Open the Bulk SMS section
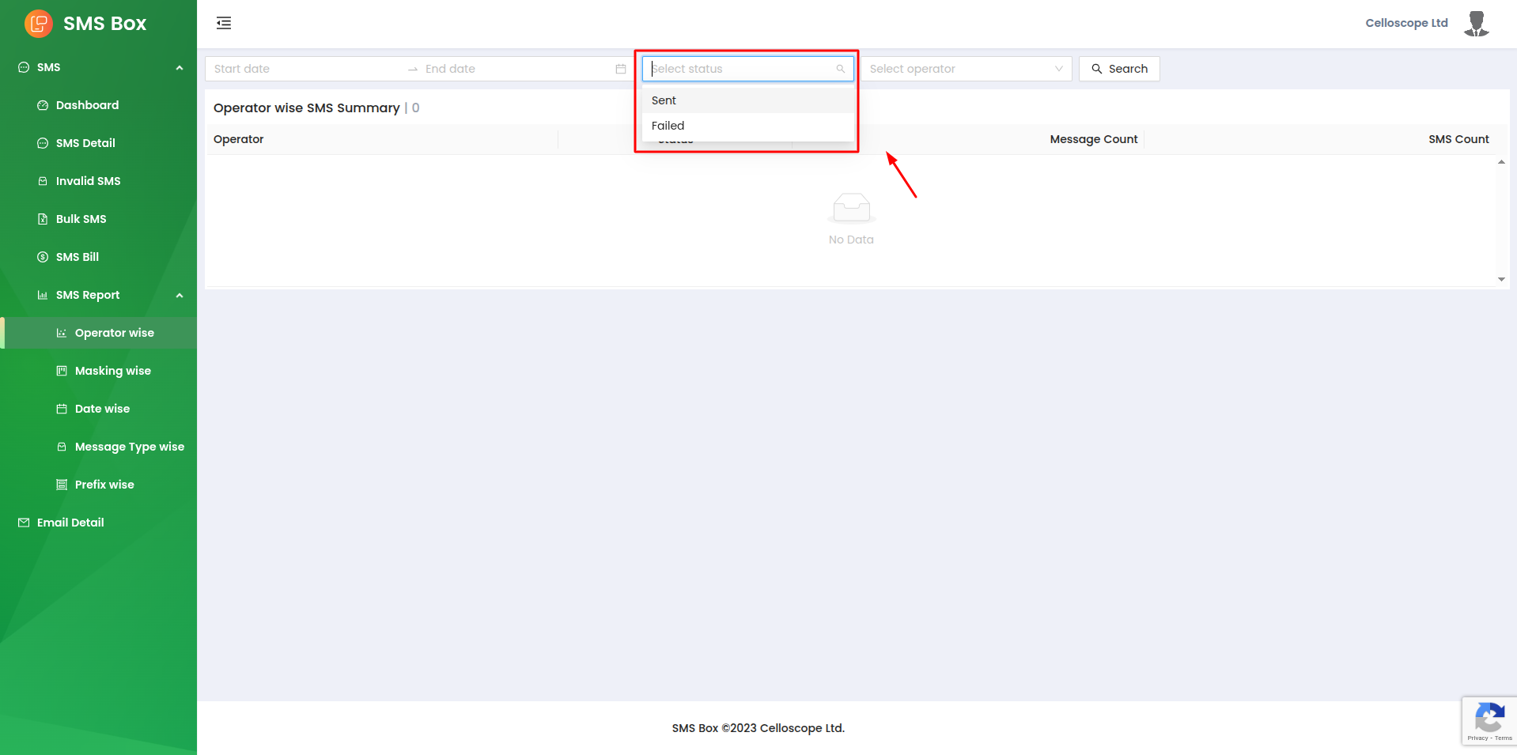Viewport: 1517px width, 755px height. point(81,219)
